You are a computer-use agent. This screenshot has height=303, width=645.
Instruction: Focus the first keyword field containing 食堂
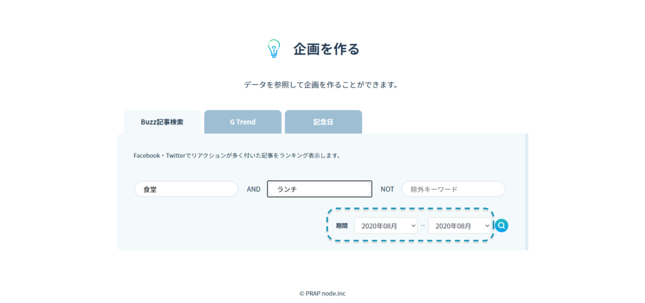pos(186,189)
